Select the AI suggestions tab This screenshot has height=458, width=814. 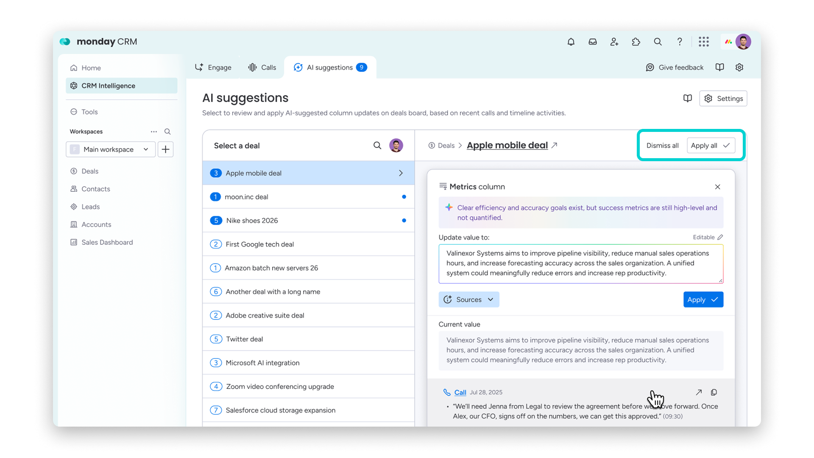click(x=330, y=67)
